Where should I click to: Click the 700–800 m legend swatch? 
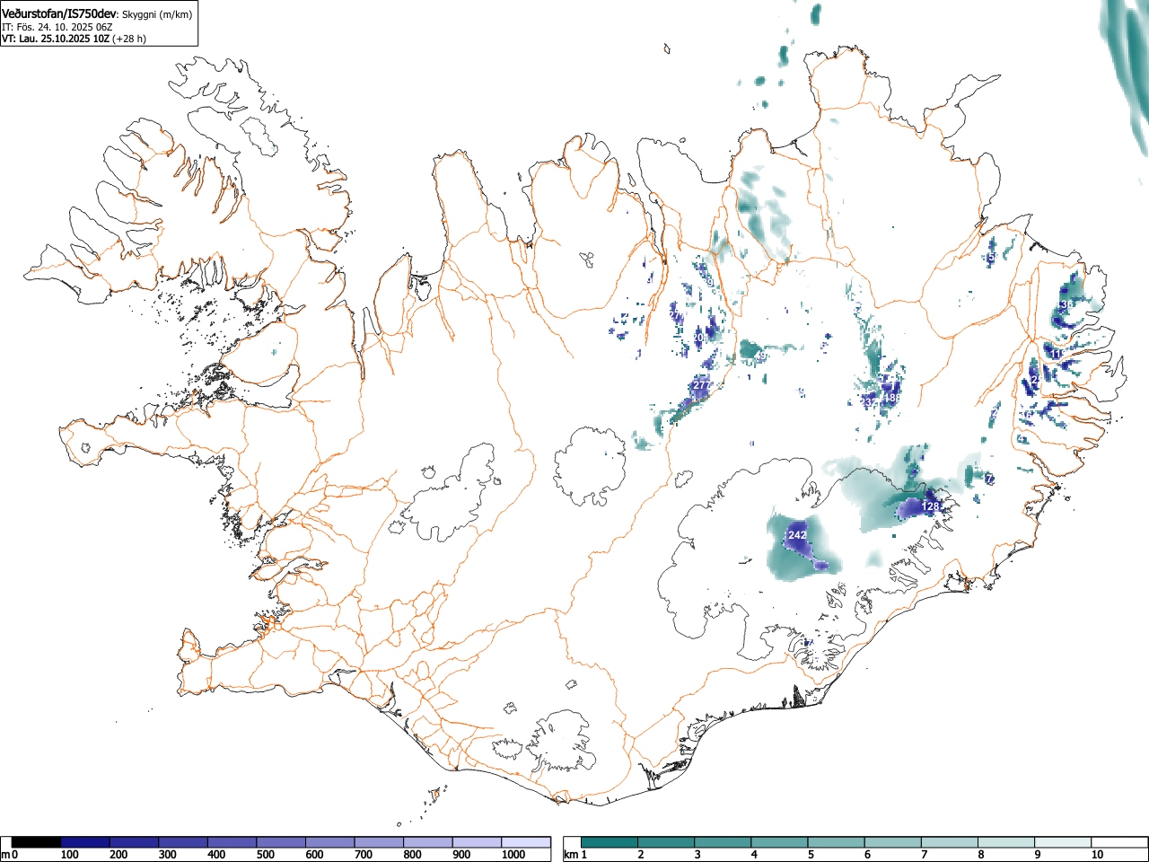(x=379, y=842)
